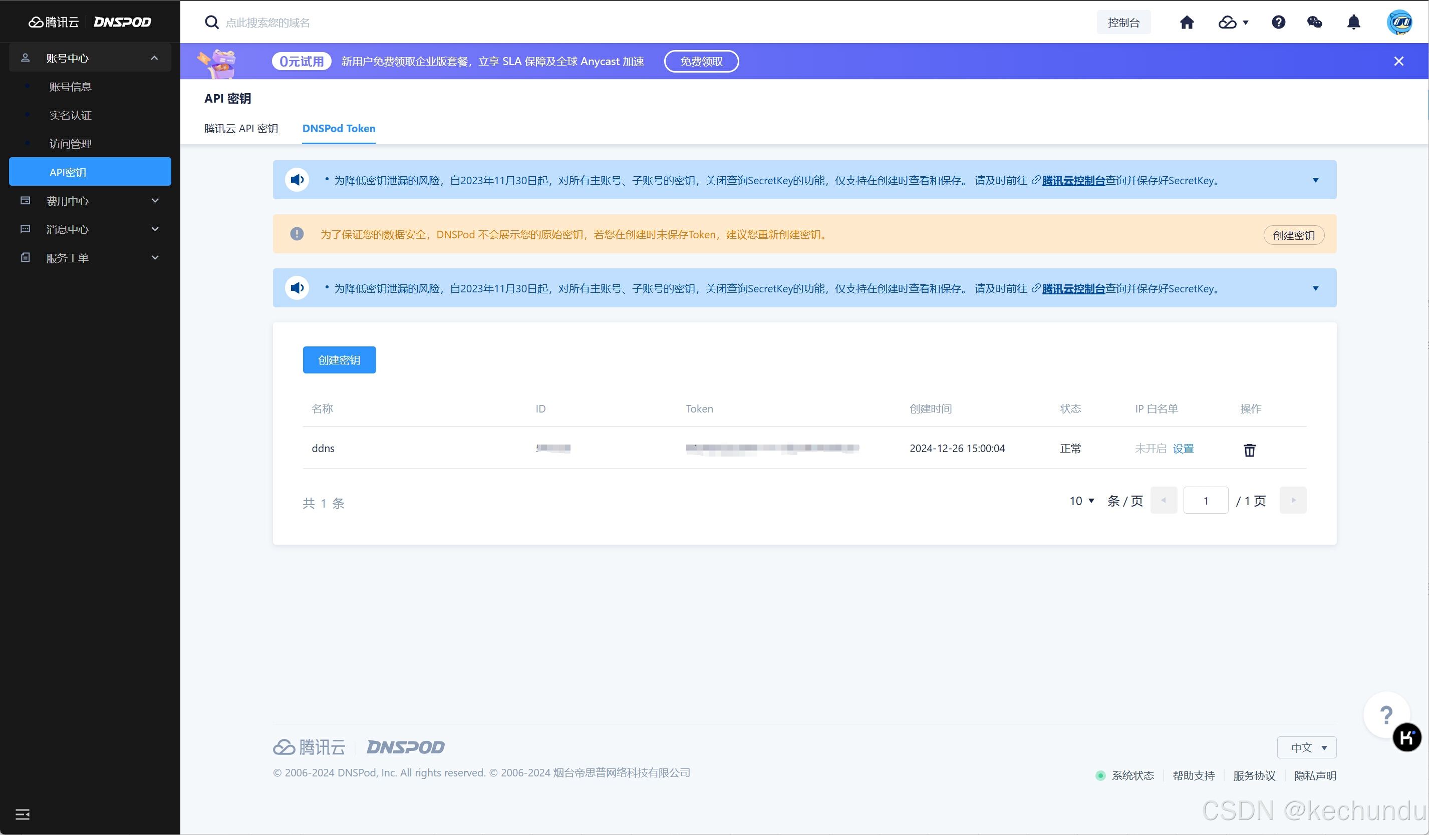The image size is (1429, 835).
Task: Open the help question mark icon
Action: [x=1278, y=23]
